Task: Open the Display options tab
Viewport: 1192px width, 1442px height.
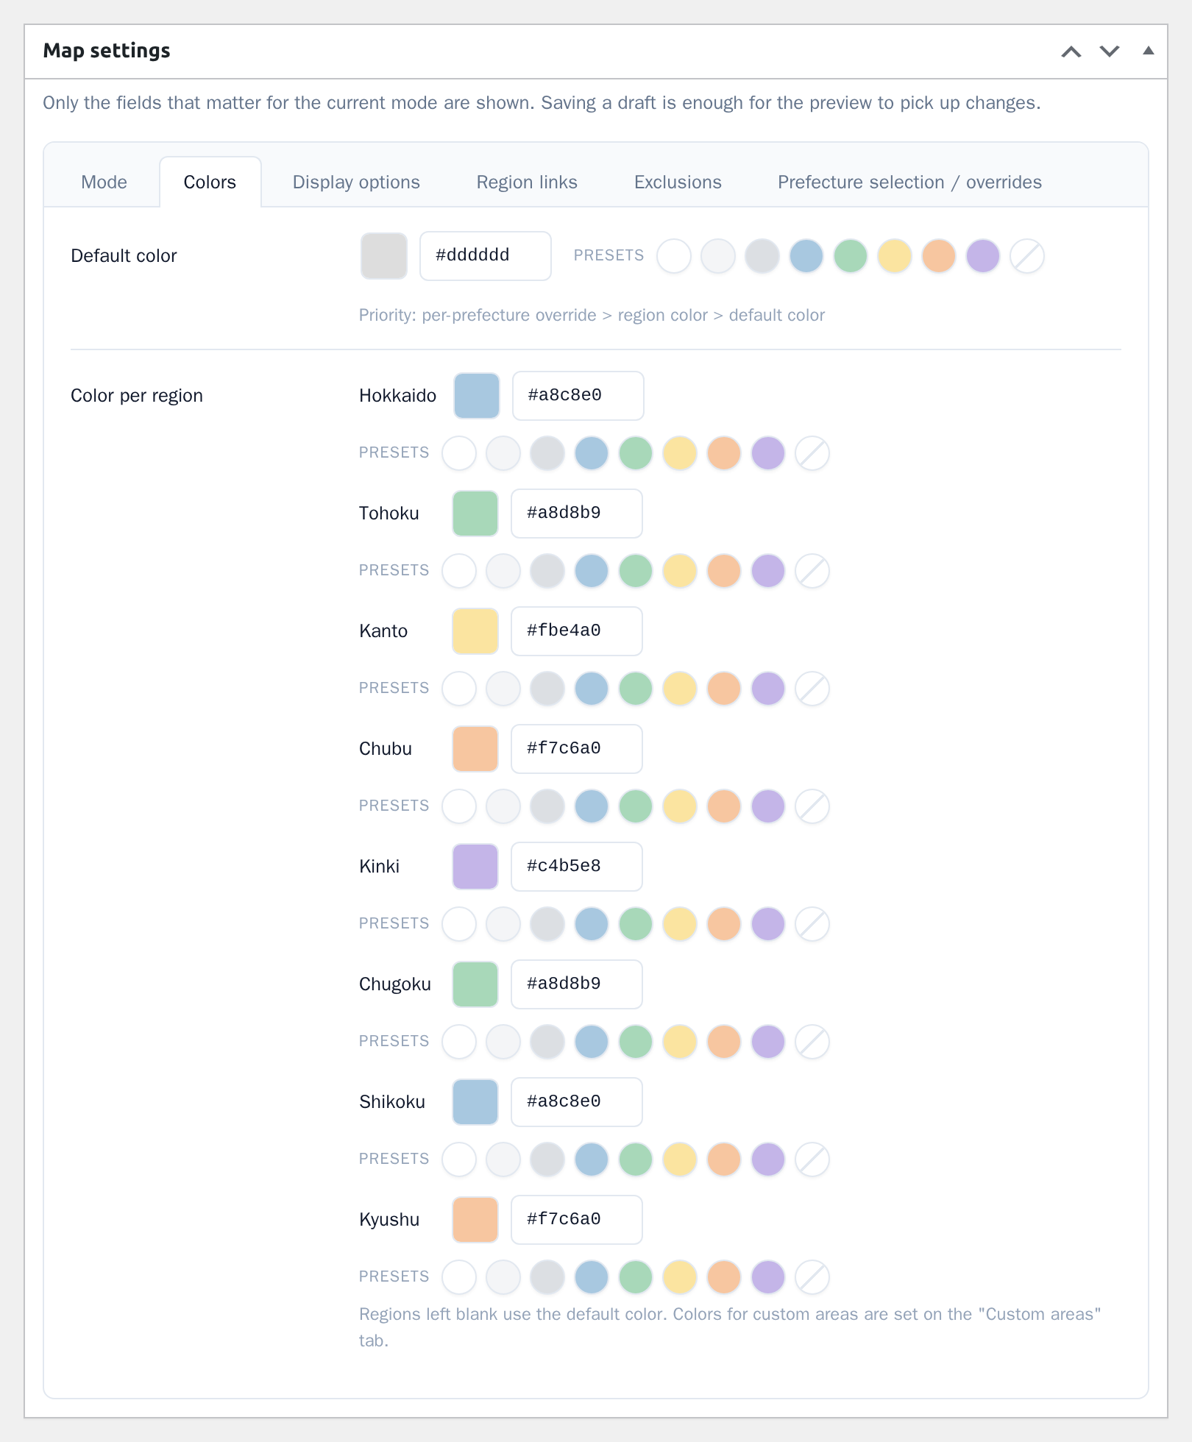Action: click(x=356, y=182)
